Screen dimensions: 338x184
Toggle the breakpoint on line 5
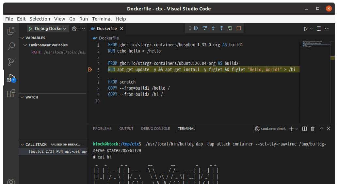(x=90, y=69)
